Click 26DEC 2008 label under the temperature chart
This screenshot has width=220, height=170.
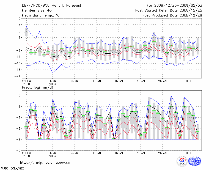click(x=26, y=83)
